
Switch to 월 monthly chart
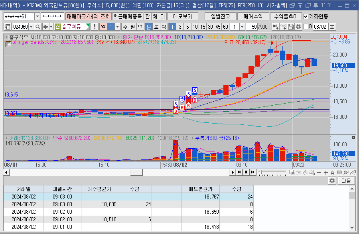133,27
